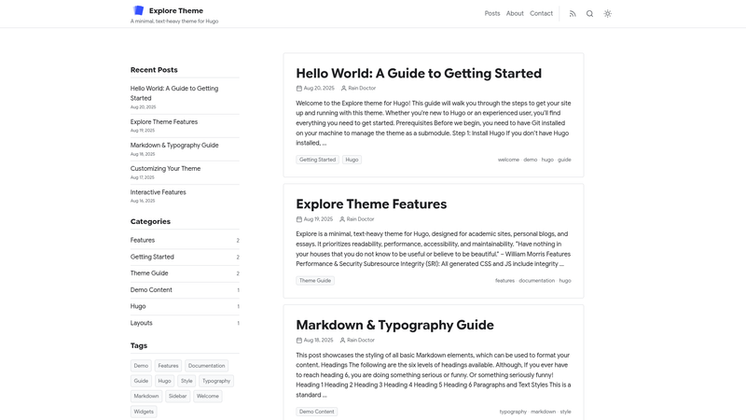The width and height of the screenshot is (746, 420).
Task: Click the hugo tag on Features post
Action: 565,281
